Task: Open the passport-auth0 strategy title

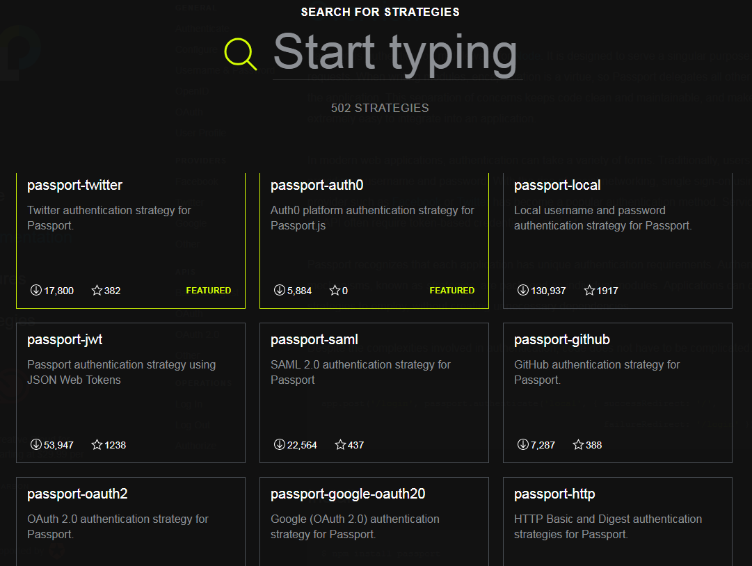Action: pyautogui.click(x=317, y=185)
